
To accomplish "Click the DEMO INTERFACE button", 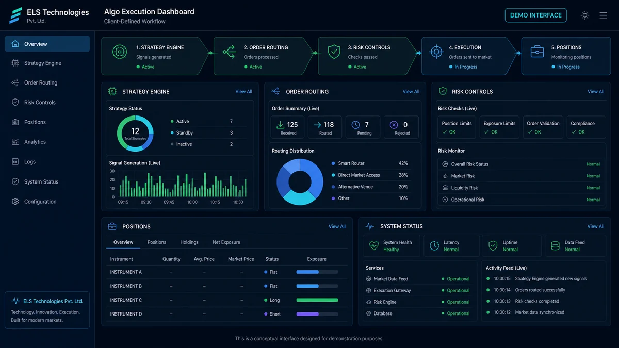I will 535,15.
